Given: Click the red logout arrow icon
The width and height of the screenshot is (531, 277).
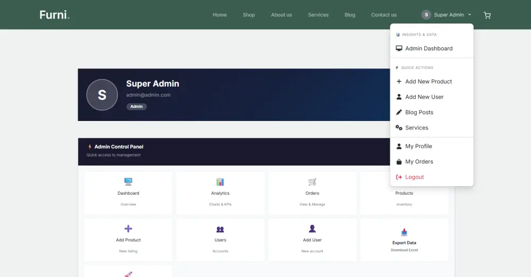Looking at the screenshot, I should (x=399, y=177).
